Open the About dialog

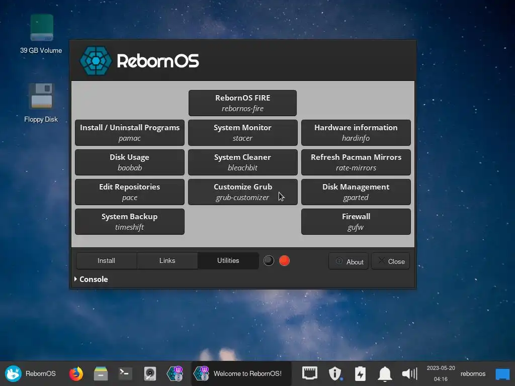(349, 261)
